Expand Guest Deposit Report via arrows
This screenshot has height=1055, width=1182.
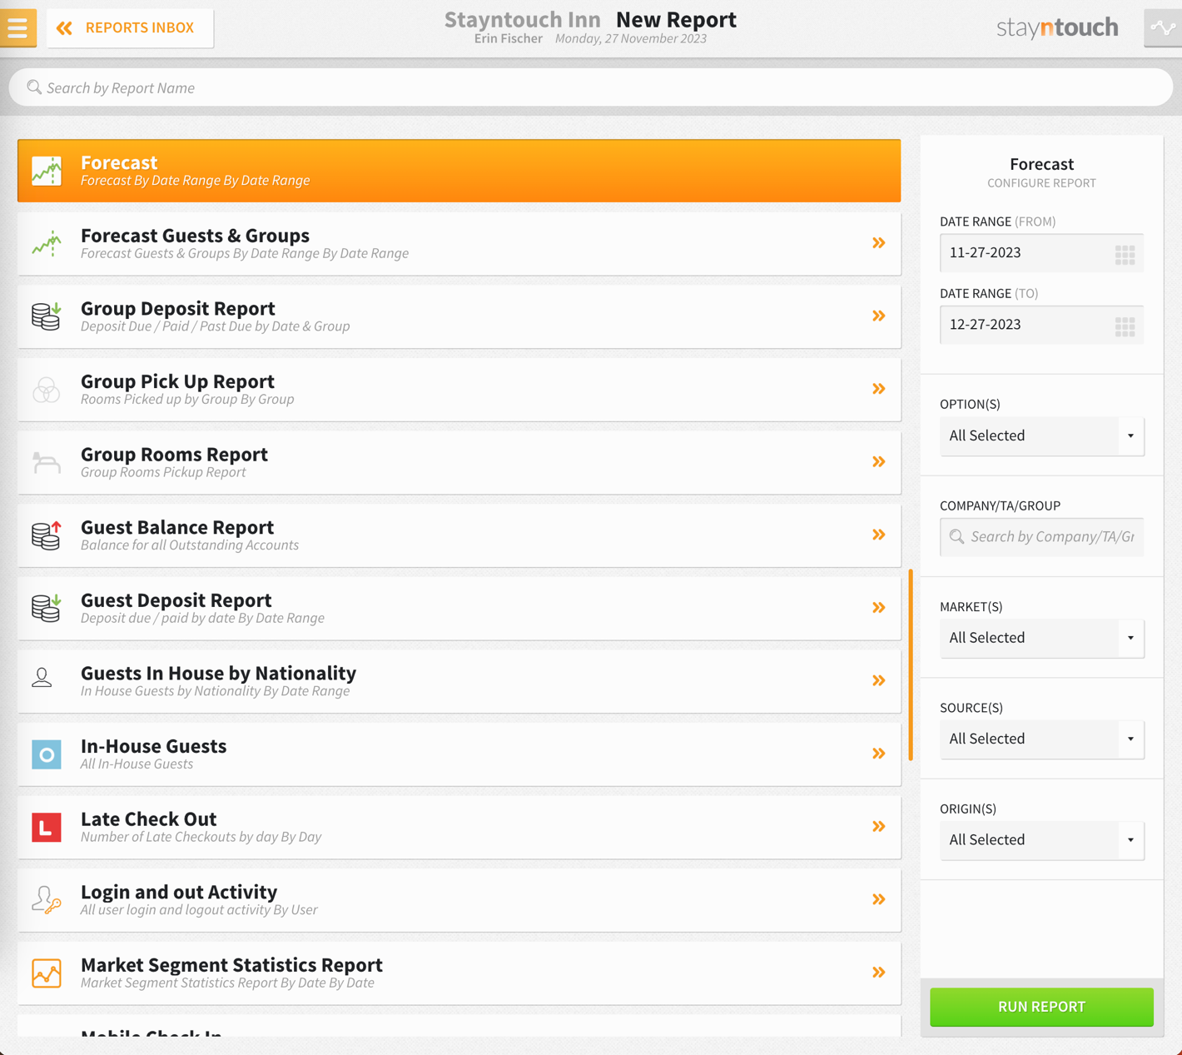click(x=879, y=608)
